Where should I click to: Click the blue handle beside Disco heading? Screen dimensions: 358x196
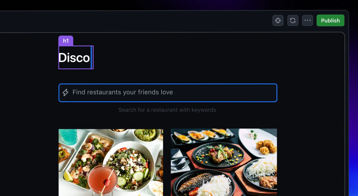point(91,57)
